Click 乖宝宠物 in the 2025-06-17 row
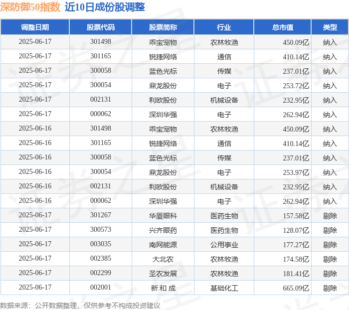Image resolution: width=349 pixels, height=310 pixels. tap(163, 42)
